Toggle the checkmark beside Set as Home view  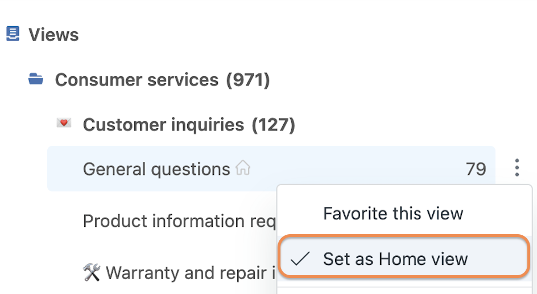[x=300, y=259]
